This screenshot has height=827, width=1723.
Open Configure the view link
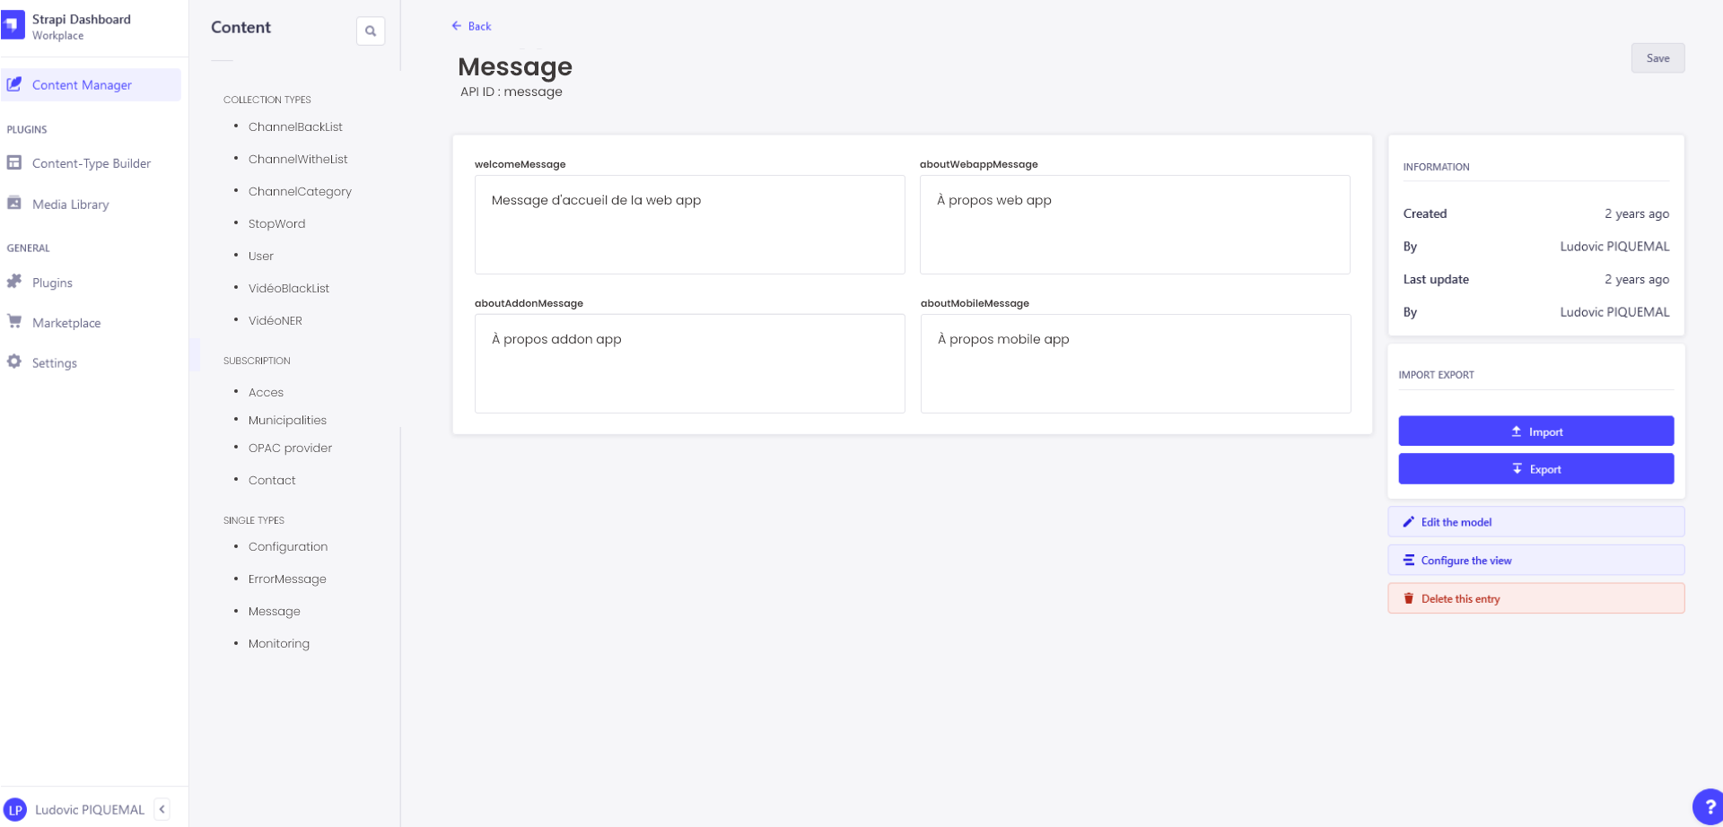[1535, 561]
